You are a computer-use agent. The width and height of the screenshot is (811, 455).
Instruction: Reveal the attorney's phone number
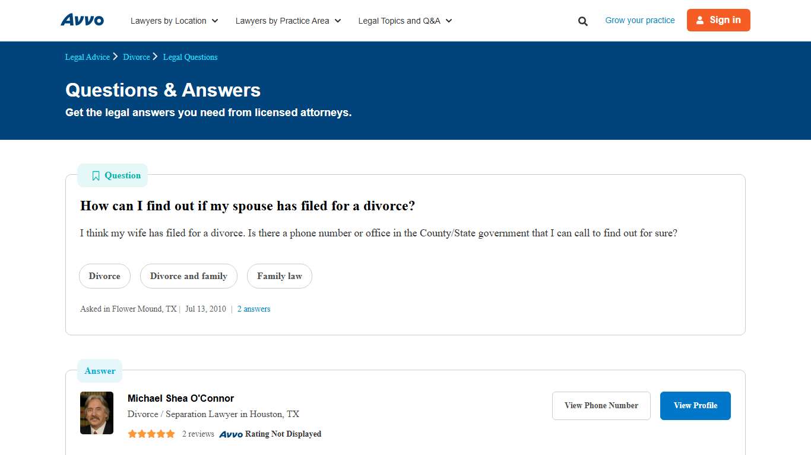coord(601,406)
